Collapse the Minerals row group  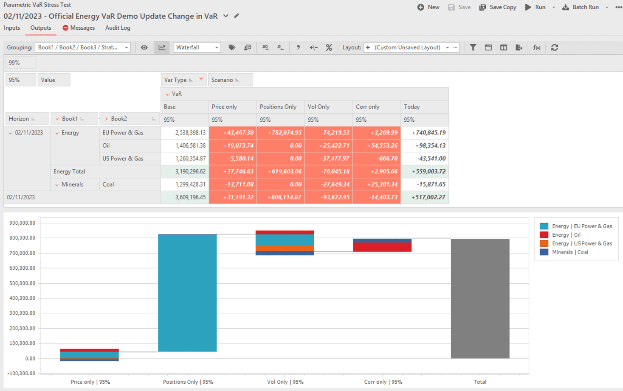(57, 185)
